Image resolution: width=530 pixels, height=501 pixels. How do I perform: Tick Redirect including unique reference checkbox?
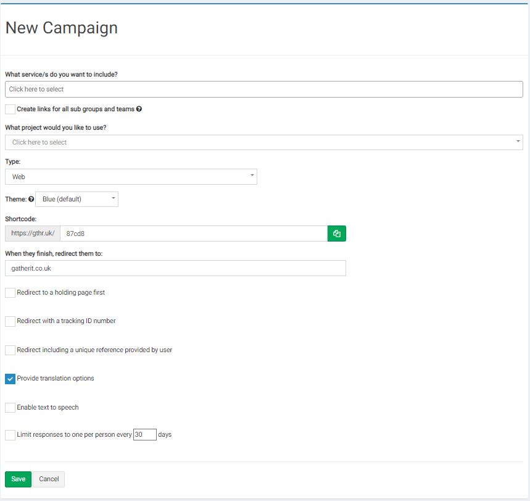(10, 350)
